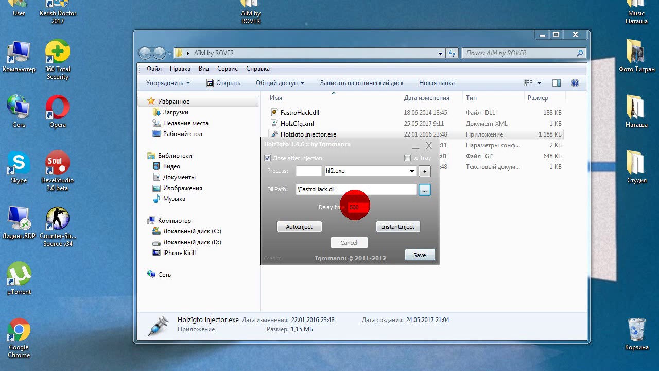659x371 pixels.
Task: Create a Новая папка
Action: click(x=437, y=83)
